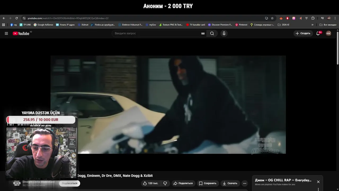This screenshot has width=339, height=191.
Task: Open the TP LINK bookmark
Action: (x=25, y=25)
